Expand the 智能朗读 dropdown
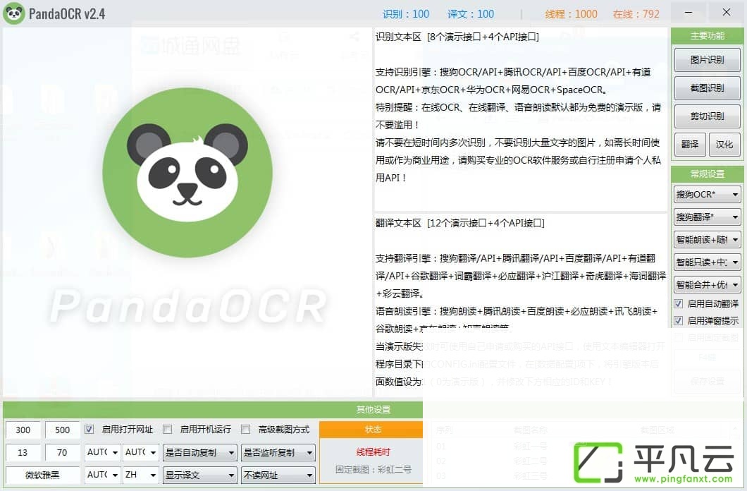This screenshot has width=747, height=491. tap(707, 240)
